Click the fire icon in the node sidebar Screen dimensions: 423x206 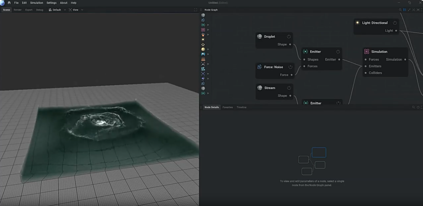[x=203, y=35]
